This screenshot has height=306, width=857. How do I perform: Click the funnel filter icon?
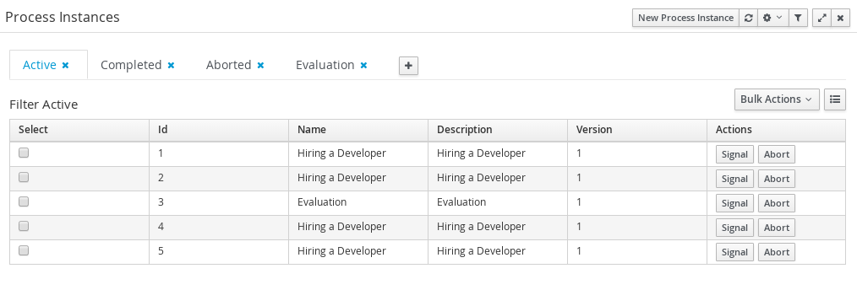click(x=798, y=18)
